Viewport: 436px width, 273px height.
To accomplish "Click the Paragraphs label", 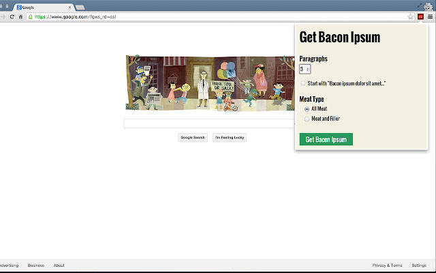I will tap(313, 59).
